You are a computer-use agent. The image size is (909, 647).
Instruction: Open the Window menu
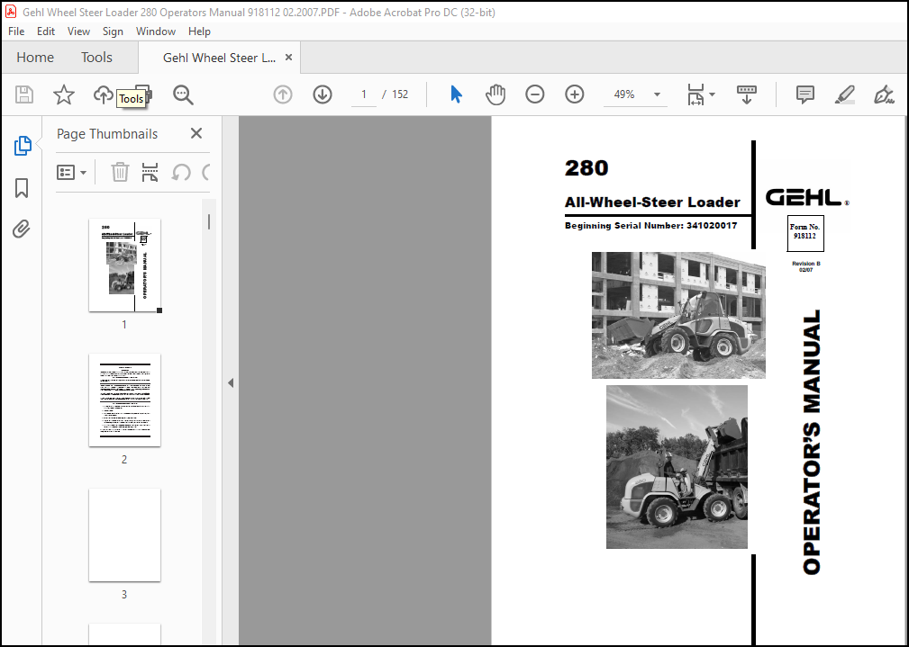click(x=155, y=31)
